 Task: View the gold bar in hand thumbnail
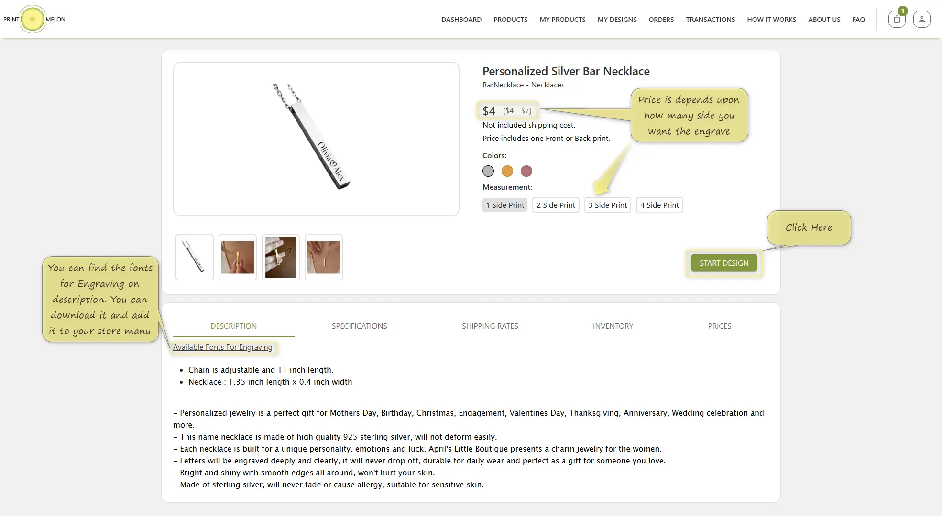[238, 257]
